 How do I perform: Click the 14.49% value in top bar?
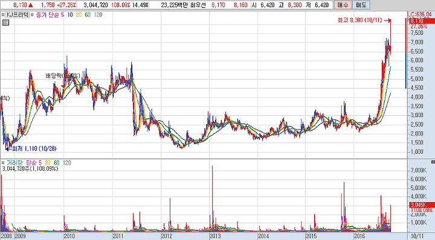[x=140, y=5]
